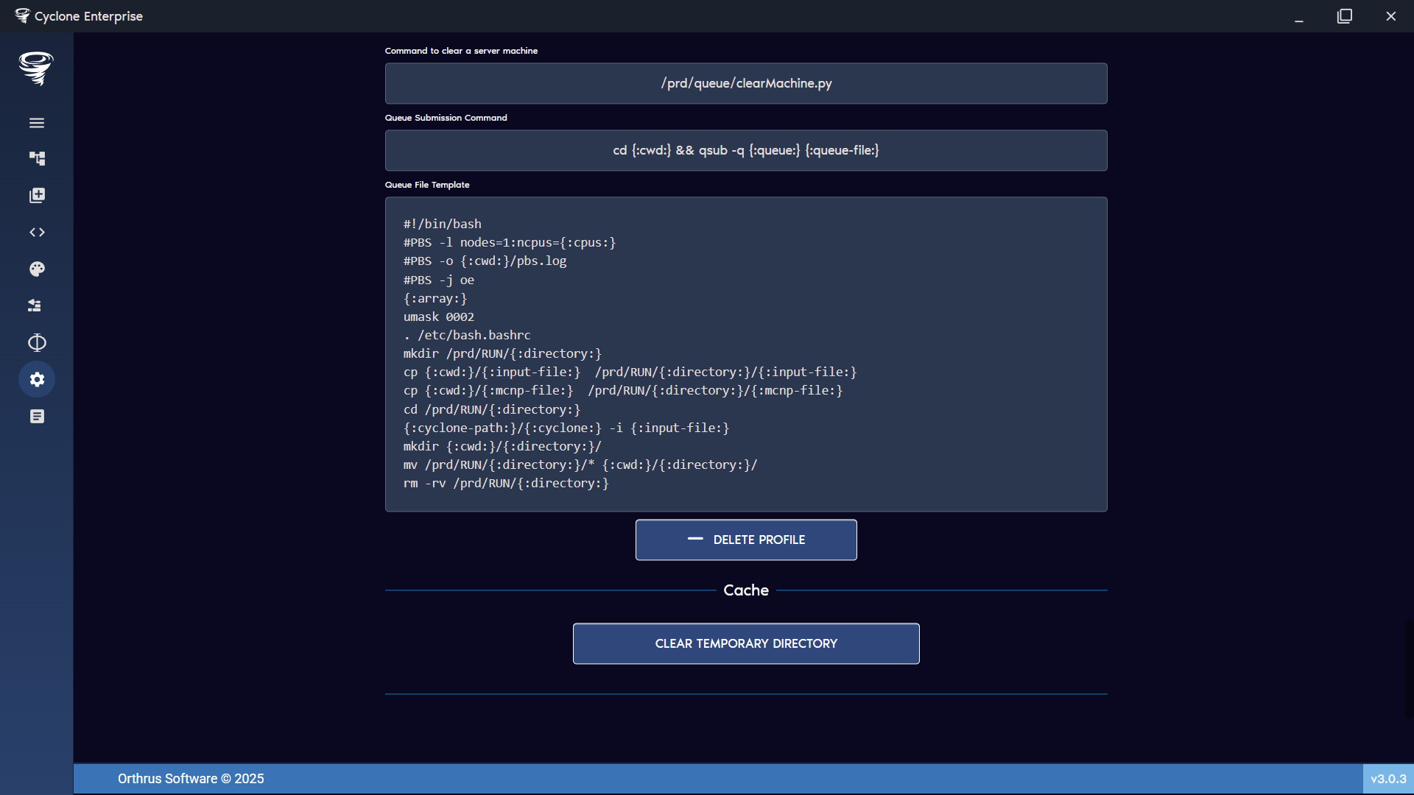
Task: Open the color palette theme settings
Action: pos(37,269)
